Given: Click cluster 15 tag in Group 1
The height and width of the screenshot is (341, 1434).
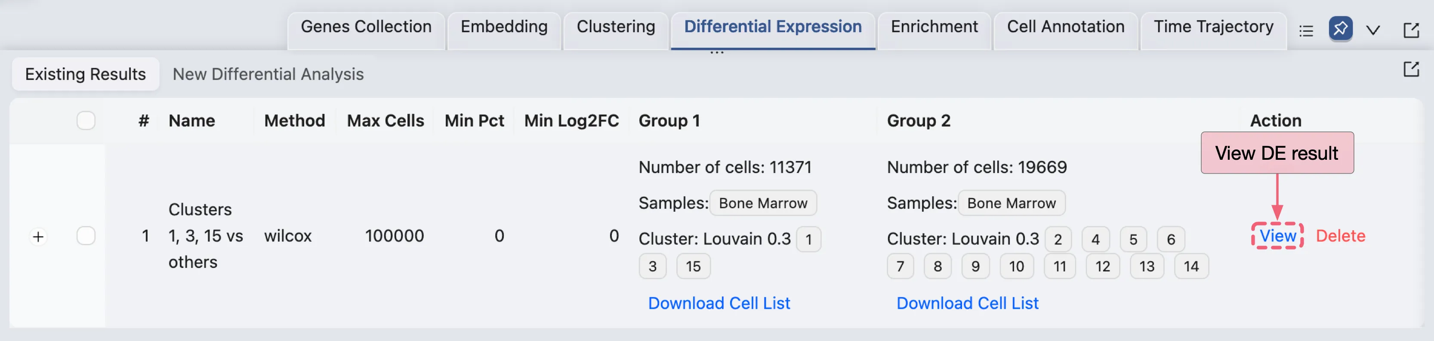Looking at the screenshot, I should tap(693, 267).
